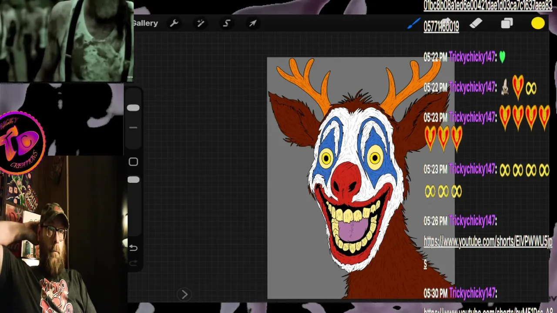Click the 01bc8b08a1ed6e hash link at top
The height and width of the screenshot is (313, 557).
[488, 5]
